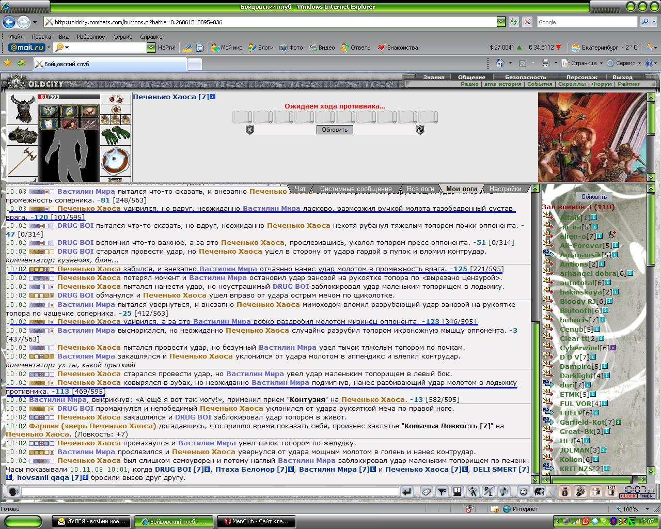This screenshot has width=661, height=529.
Task: Open info icon next to Печенько Хаоса [7]
Action: coord(212,97)
